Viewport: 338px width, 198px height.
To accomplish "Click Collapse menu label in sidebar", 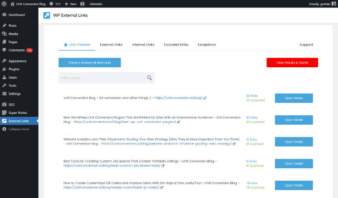I will pos(19,129).
